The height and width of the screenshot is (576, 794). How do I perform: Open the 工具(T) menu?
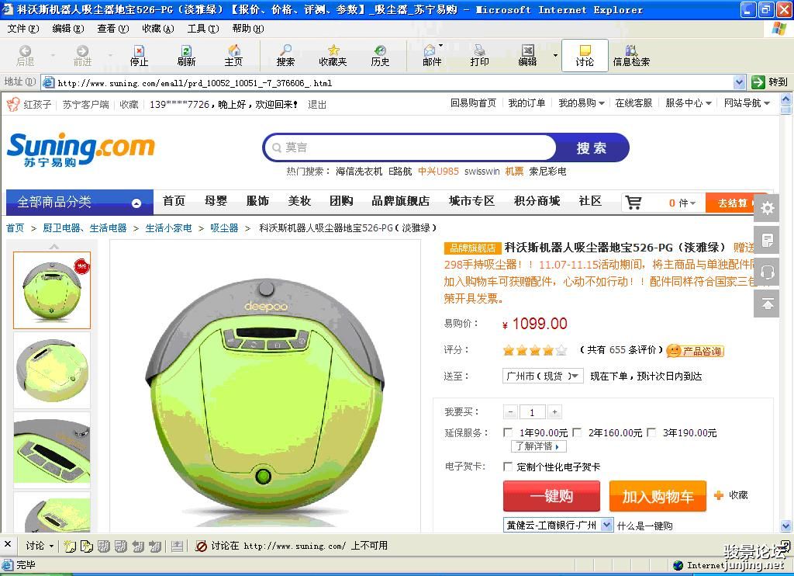tap(202, 29)
